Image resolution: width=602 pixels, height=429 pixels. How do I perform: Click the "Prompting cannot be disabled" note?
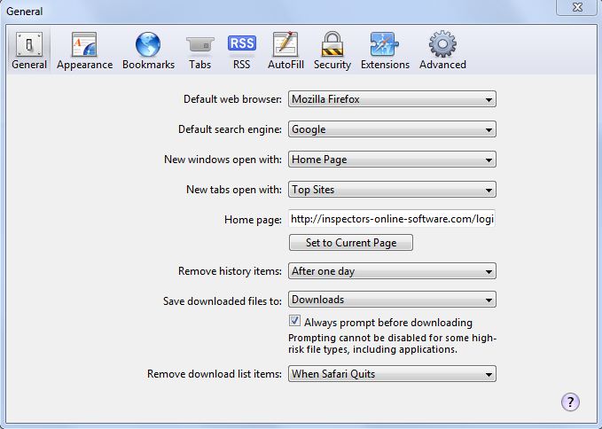[392, 343]
